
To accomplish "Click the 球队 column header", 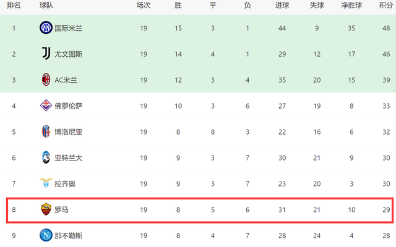I will tap(46, 5).
